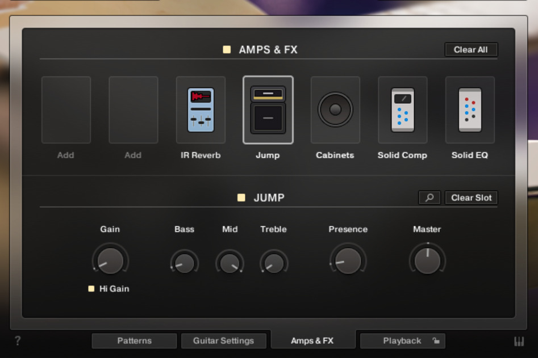Image resolution: width=538 pixels, height=358 pixels.
Task: Toggle the AMPS & FX power switch
Action: coord(227,50)
